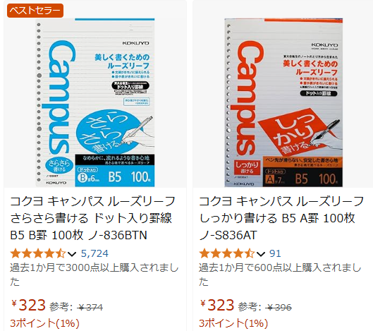The height and width of the screenshot is (331, 373).
Task: Expand rating dropdown chevron beside 5,724
Action: pyautogui.click(x=72, y=254)
